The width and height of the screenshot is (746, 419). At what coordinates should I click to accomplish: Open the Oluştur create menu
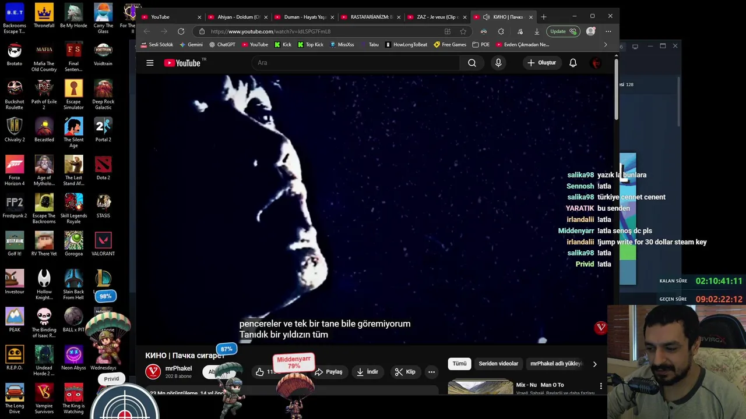[542, 63]
